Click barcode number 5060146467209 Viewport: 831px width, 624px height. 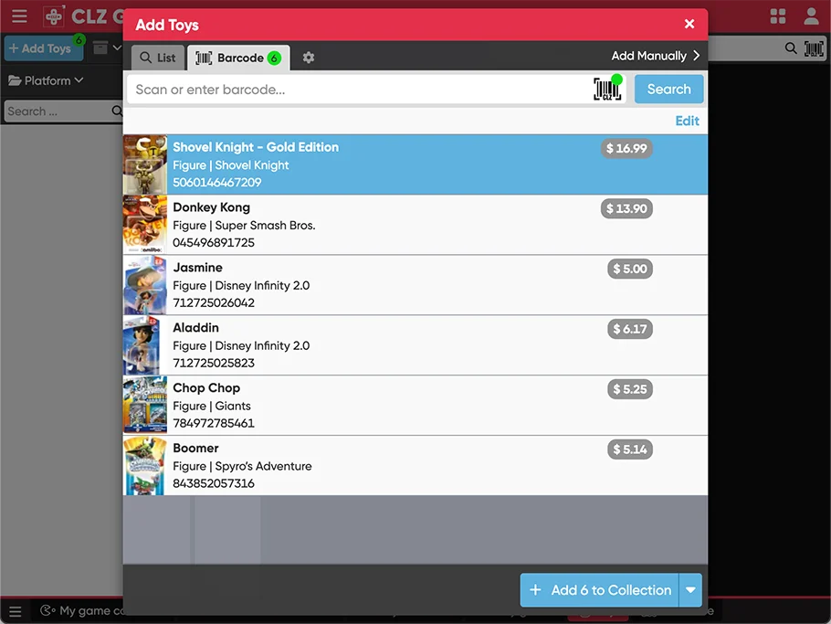[x=216, y=183]
